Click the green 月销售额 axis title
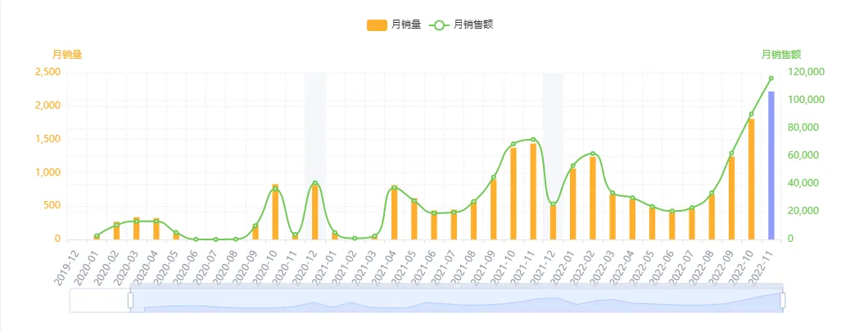This screenshot has width=859, height=331. pos(781,54)
